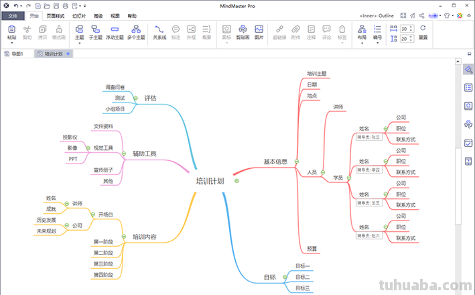This screenshot has height=295, width=475.
Task: Open the format paintbrush panel in right sidebar
Action: click(468, 70)
